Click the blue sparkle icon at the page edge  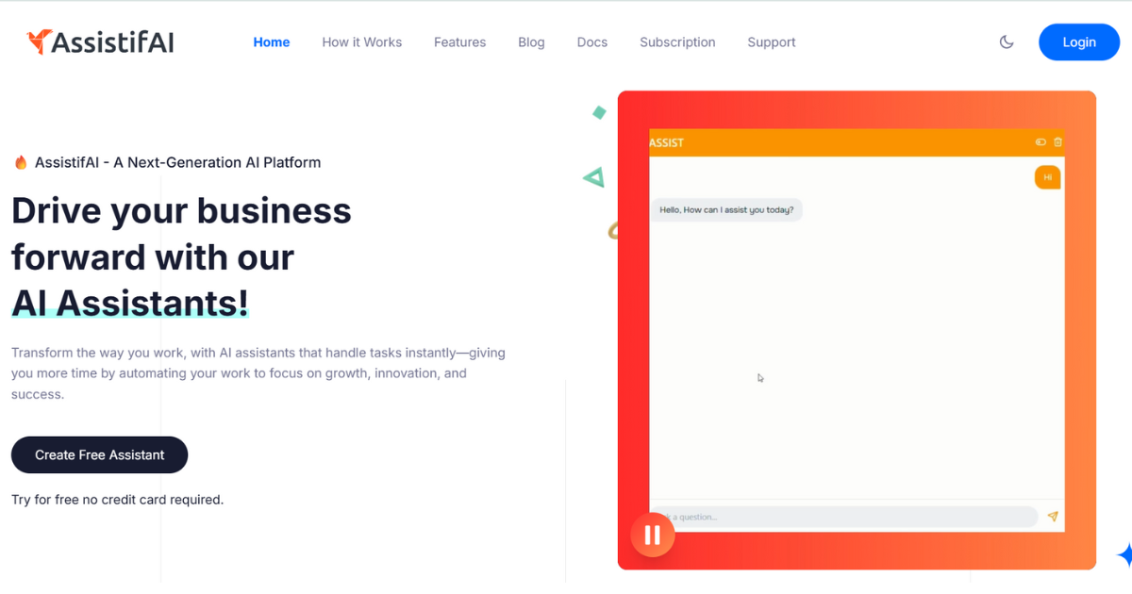(x=1124, y=554)
